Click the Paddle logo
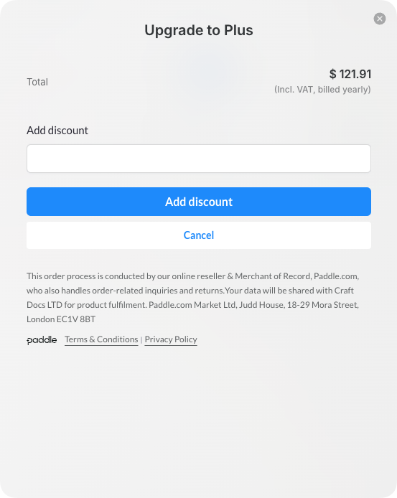Viewport: 397px width, 498px height. click(x=42, y=340)
